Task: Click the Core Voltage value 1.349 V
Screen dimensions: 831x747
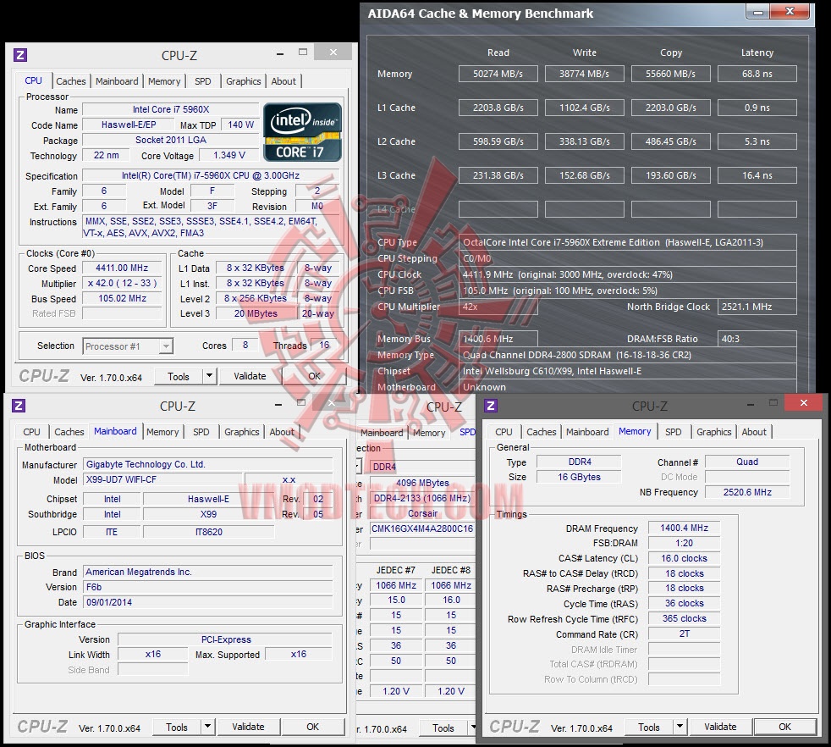Action: click(229, 155)
